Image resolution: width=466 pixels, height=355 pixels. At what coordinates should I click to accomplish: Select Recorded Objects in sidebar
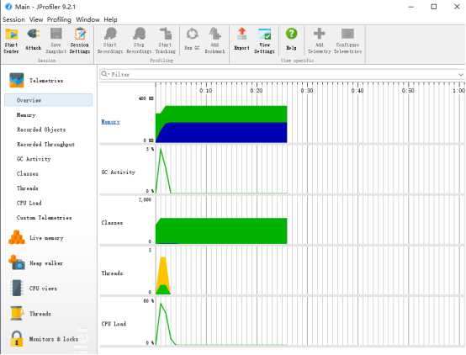(41, 130)
